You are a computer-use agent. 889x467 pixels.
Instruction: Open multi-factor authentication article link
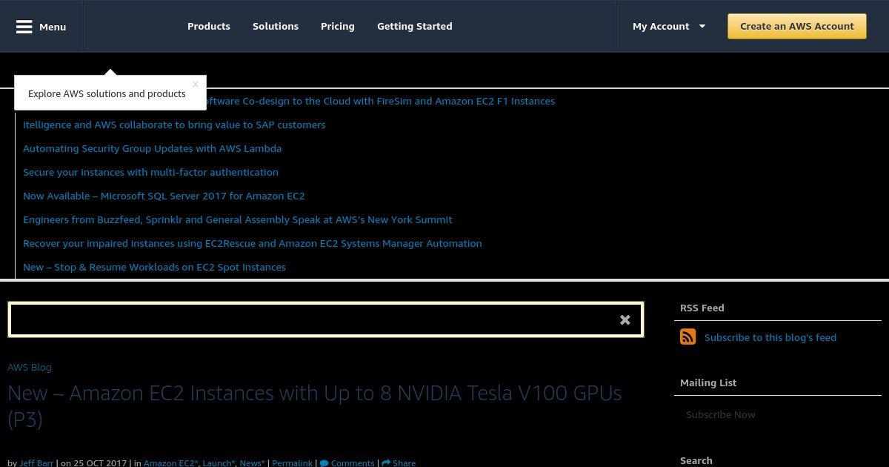pos(150,172)
